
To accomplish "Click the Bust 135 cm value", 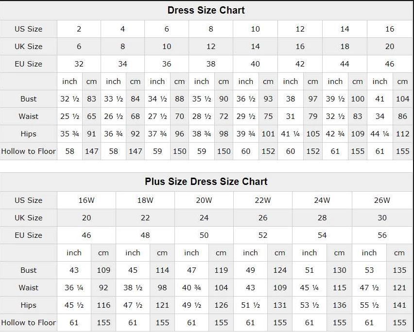I will point(399,270).
